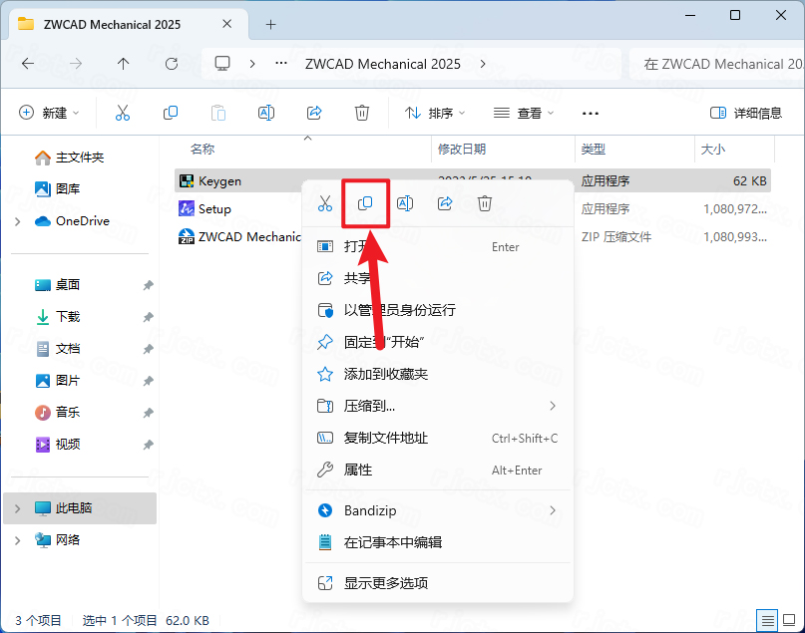The width and height of the screenshot is (805, 633).
Task: Toggle the 详细信息 details pane
Action: 746,113
